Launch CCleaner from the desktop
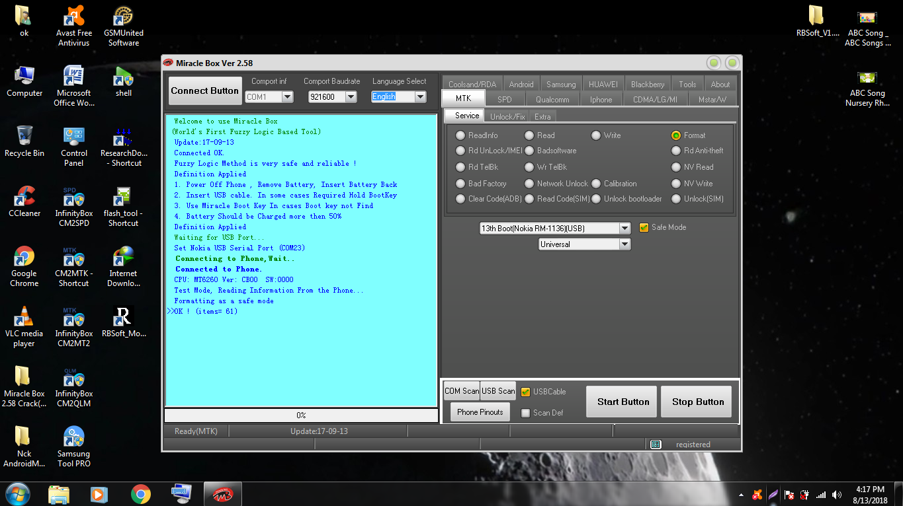903x506 pixels. click(24, 202)
